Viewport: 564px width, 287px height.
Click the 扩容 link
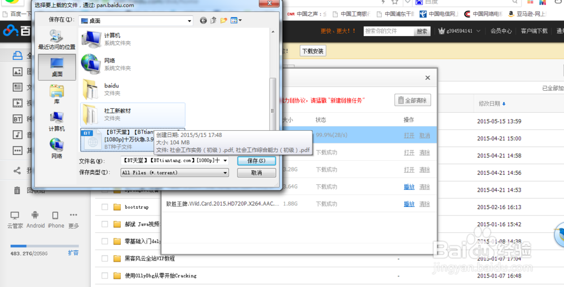pos(73,253)
